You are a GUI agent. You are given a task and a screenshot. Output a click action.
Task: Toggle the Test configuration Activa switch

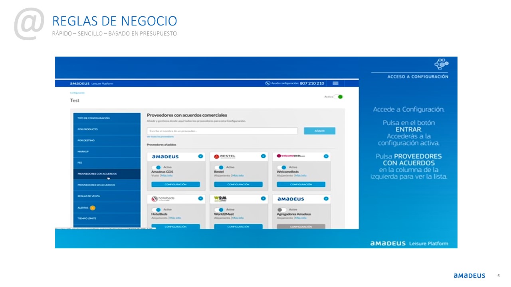[x=339, y=96]
